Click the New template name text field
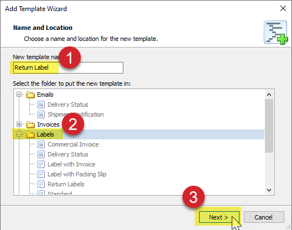This screenshot has width=292, height=230. (x=68, y=67)
